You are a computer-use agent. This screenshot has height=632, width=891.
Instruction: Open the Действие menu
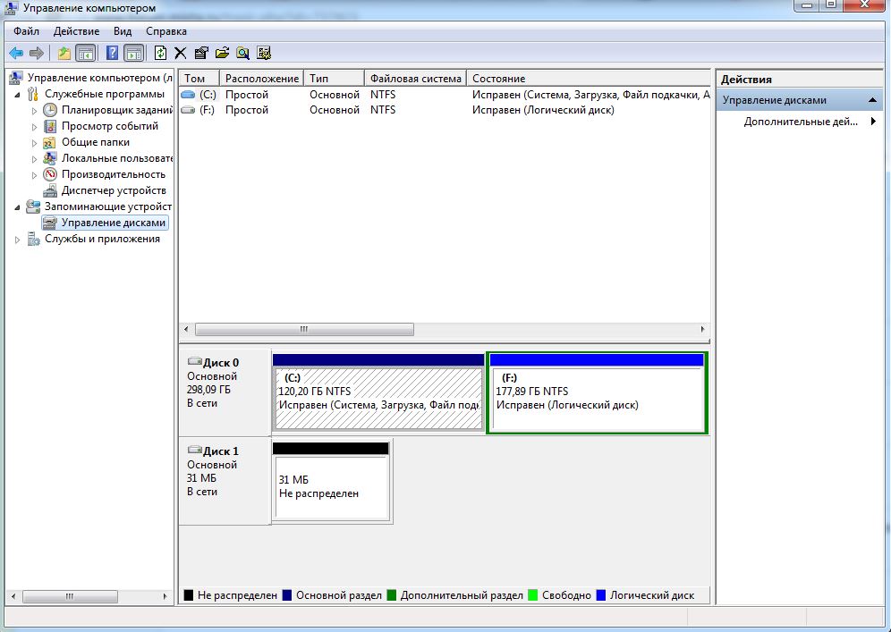[76, 31]
